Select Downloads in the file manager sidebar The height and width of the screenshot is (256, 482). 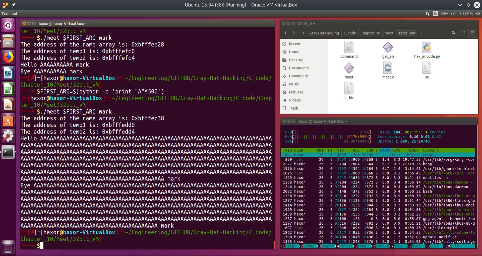298,76
